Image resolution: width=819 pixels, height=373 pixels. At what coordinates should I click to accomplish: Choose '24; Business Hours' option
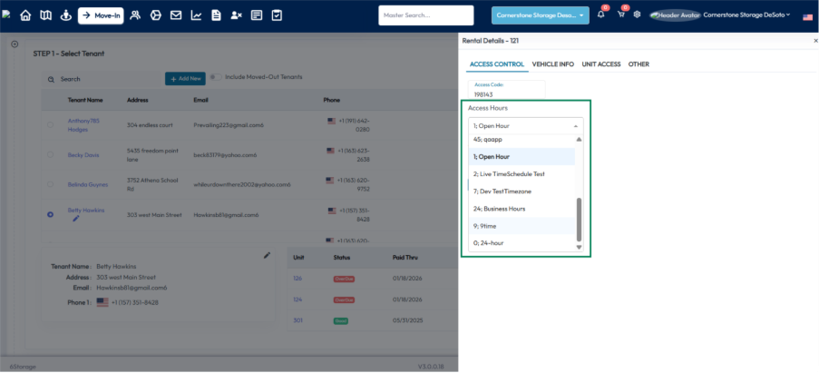click(x=499, y=208)
